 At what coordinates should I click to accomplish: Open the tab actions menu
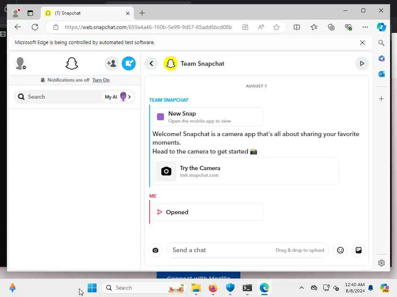tap(30, 13)
